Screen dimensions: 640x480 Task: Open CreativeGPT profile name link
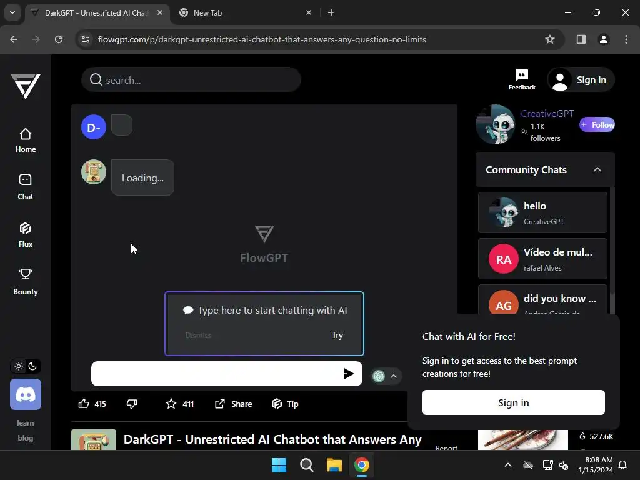(x=547, y=114)
